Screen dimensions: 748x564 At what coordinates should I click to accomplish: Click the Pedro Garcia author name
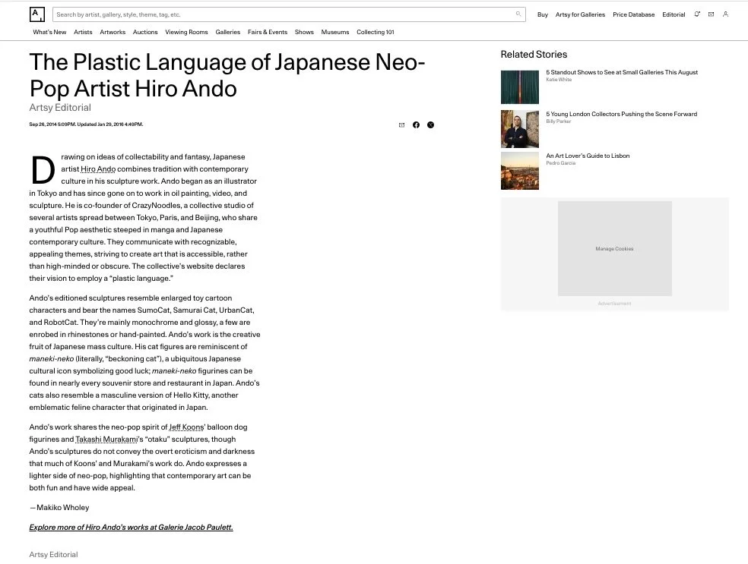click(x=560, y=163)
